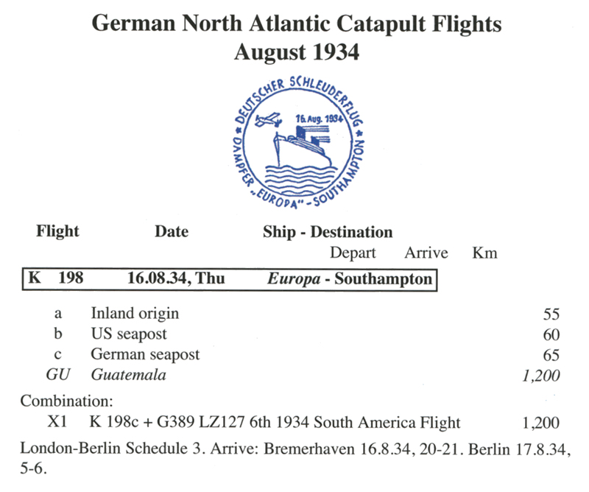
Task: Select the title German North Atlantic Catapult Flights
Action: (x=297, y=24)
